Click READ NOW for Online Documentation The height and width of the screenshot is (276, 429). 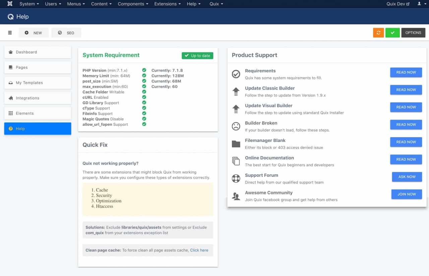pos(406,159)
